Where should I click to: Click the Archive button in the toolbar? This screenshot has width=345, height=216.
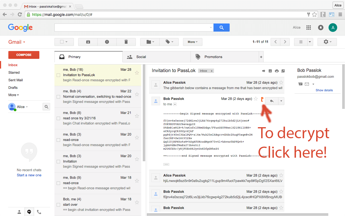(x=88, y=42)
